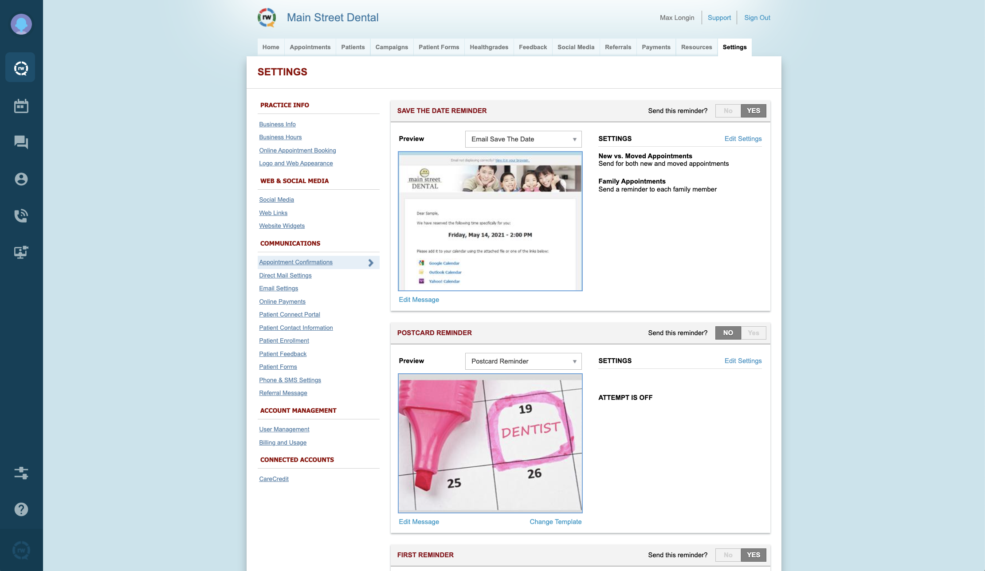Toggle Postcard Reminder to YES
The width and height of the screenshot is (985, 571).
pyautogui.click(x=753, y=332)
